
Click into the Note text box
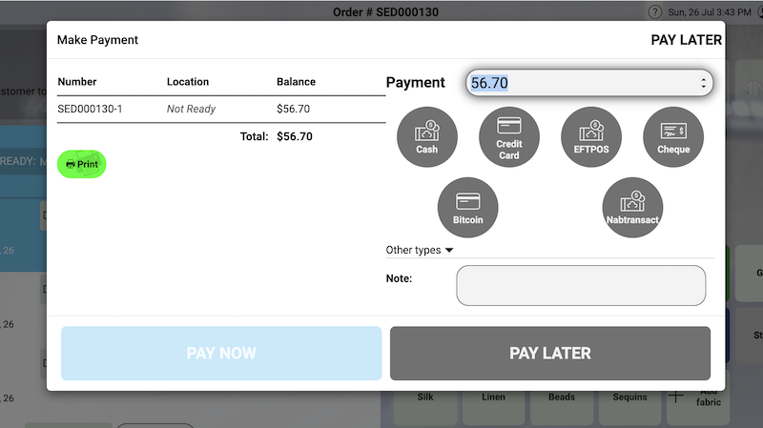point(581,286)
